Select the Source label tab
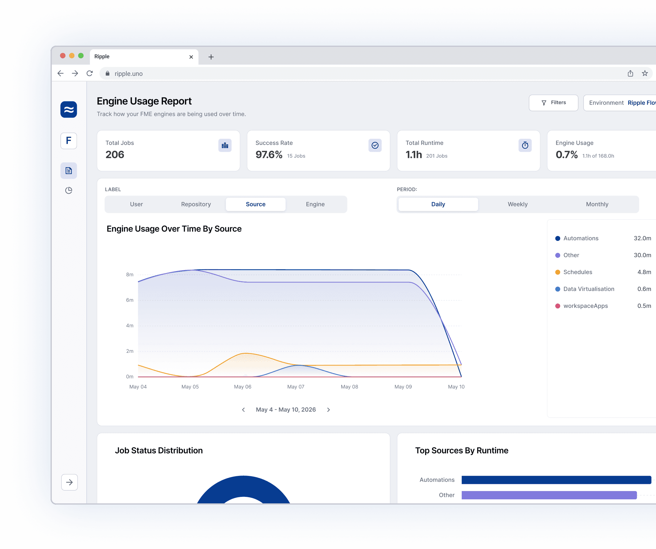 coord(256,204)
